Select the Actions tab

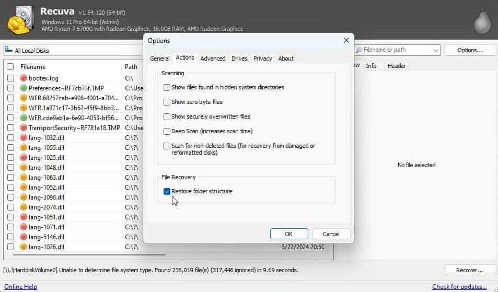(185, 58)
